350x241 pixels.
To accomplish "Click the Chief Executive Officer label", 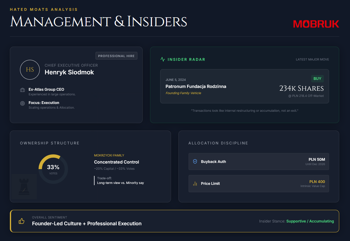I will pos(71,65).
